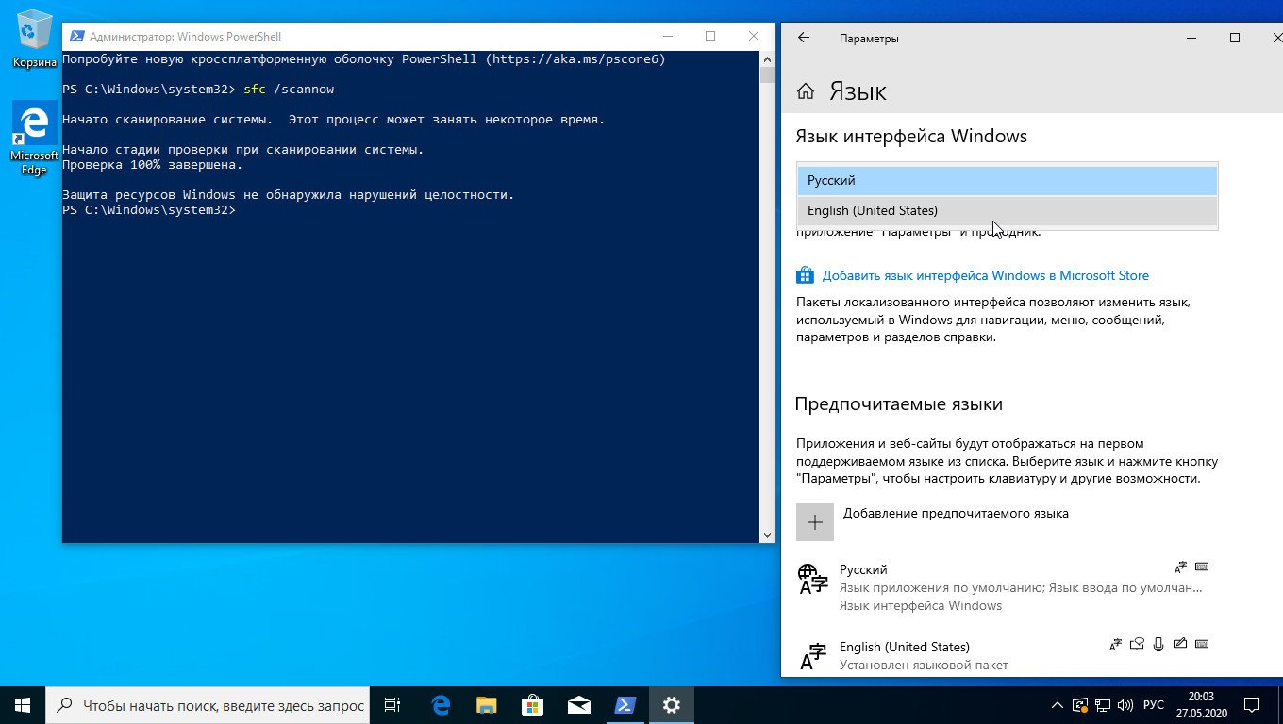1283x724 pixels.
Task: Click the PowerShell scrollbar down arrow
Action: (767, 535)
